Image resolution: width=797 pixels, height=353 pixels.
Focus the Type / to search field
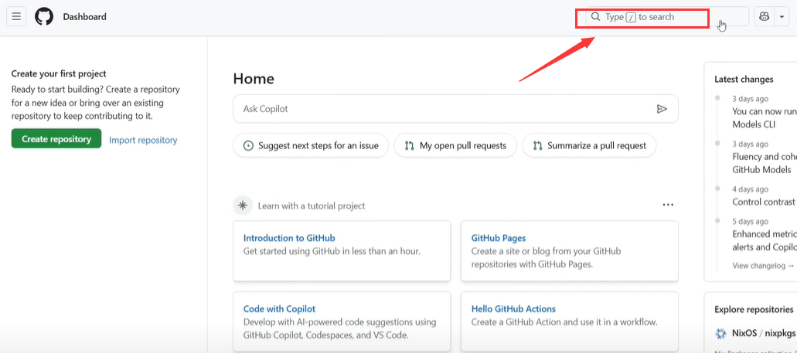[x=667, y=17]
